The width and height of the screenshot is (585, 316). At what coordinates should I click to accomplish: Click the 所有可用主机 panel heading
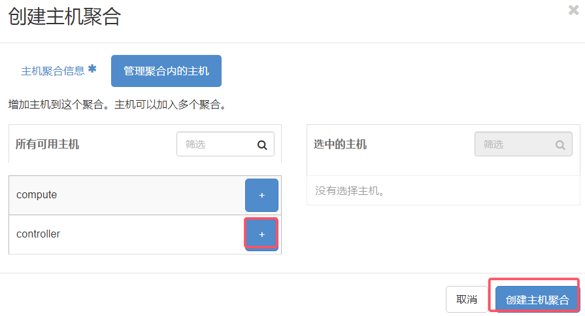47,144
